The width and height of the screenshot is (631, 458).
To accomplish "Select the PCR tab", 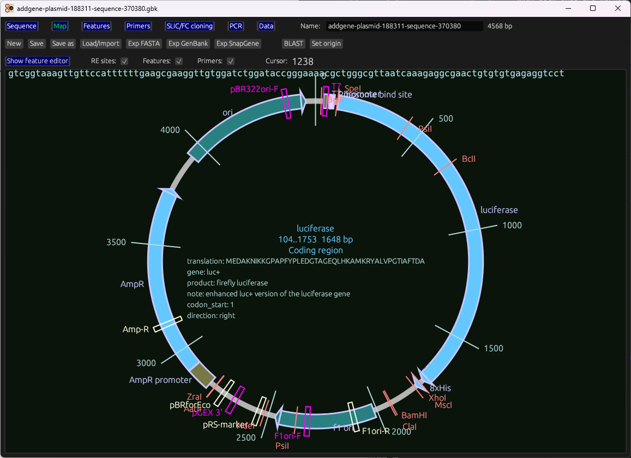I will [x=236, y=26].
